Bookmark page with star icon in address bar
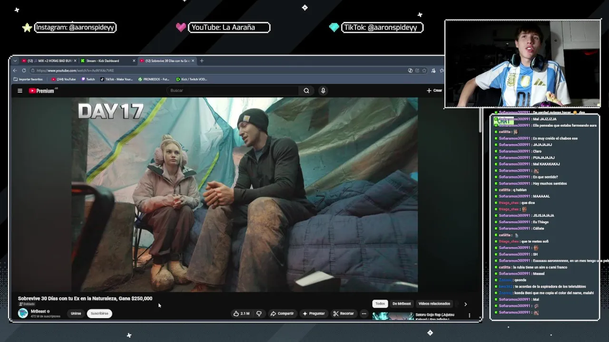 tap(424, 70)
